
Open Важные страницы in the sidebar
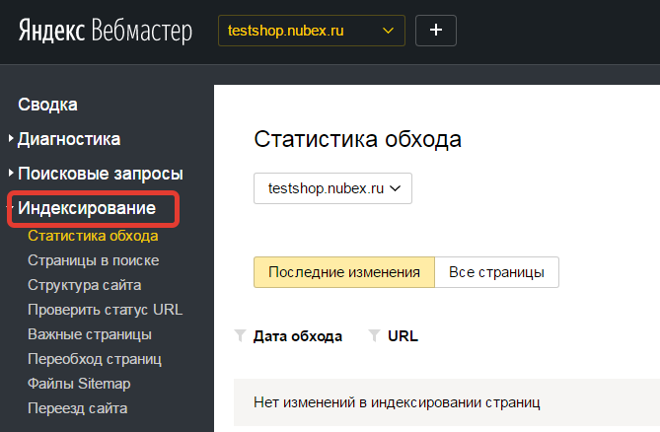90,334
